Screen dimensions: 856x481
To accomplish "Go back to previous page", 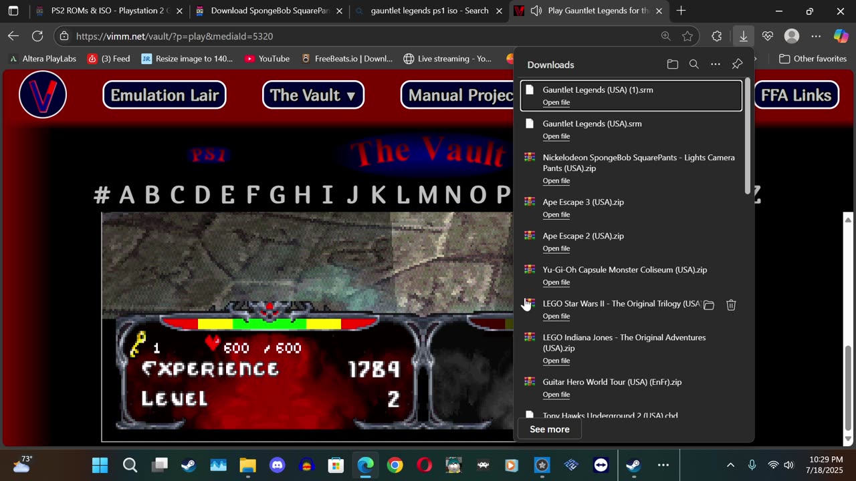I will pos(13,36).
